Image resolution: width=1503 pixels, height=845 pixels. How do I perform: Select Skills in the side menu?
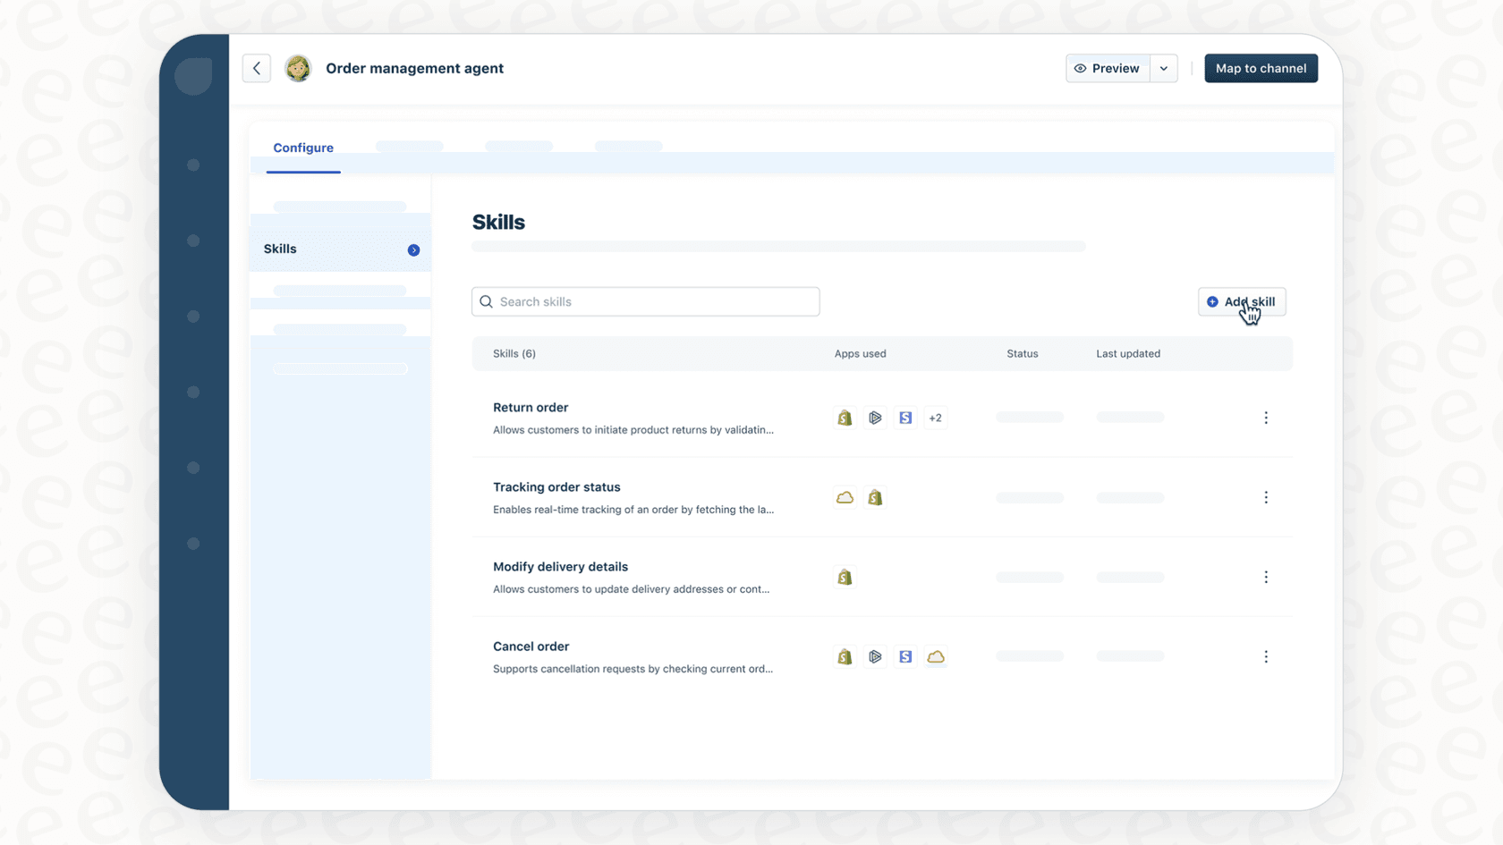coord(341,249)
